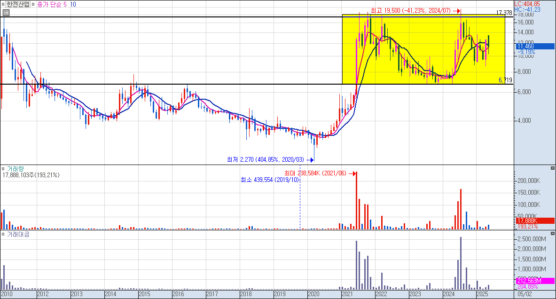
Task: Click the 2012 year label on time axis
Action: tap(43, 294)
